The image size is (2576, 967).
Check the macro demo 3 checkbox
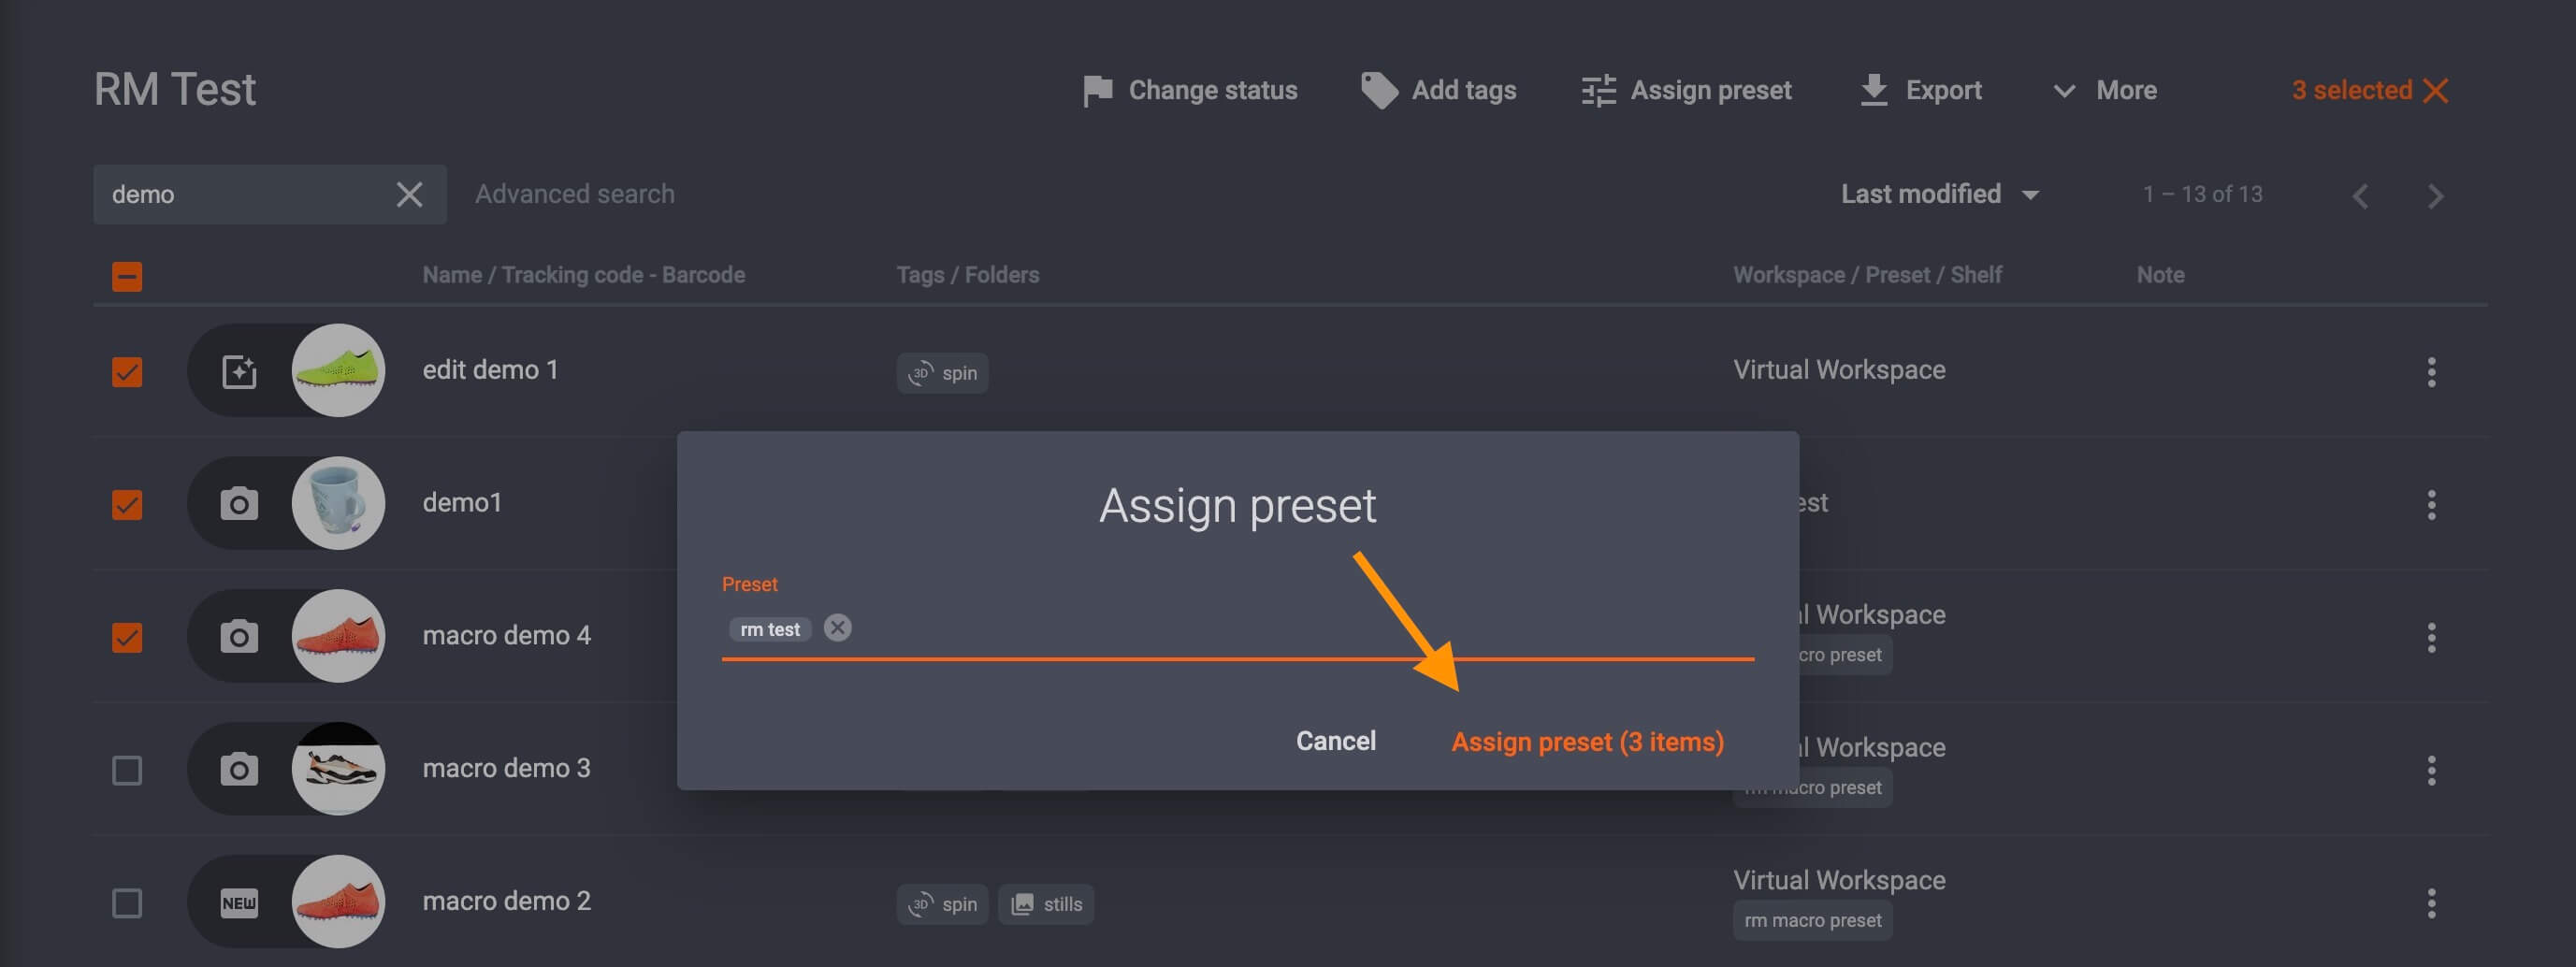pyautogui.click(x=127, y=770)
